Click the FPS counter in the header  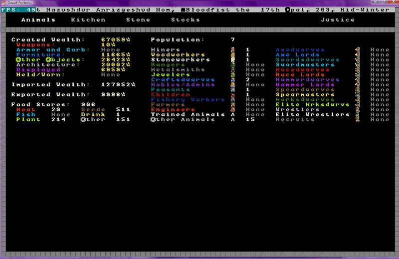point(18,10)
